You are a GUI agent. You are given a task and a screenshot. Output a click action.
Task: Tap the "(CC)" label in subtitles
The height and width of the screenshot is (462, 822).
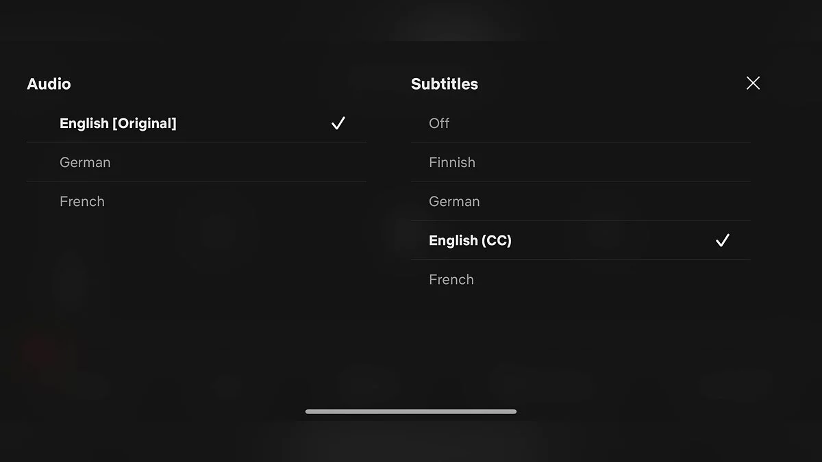pos(496,240)
